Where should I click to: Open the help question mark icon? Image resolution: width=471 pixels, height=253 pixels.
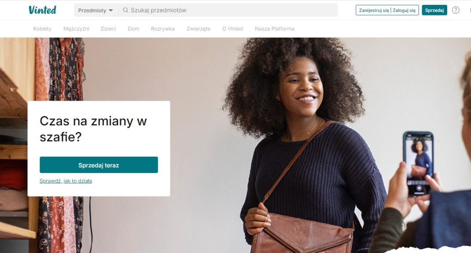pos(456,10)
